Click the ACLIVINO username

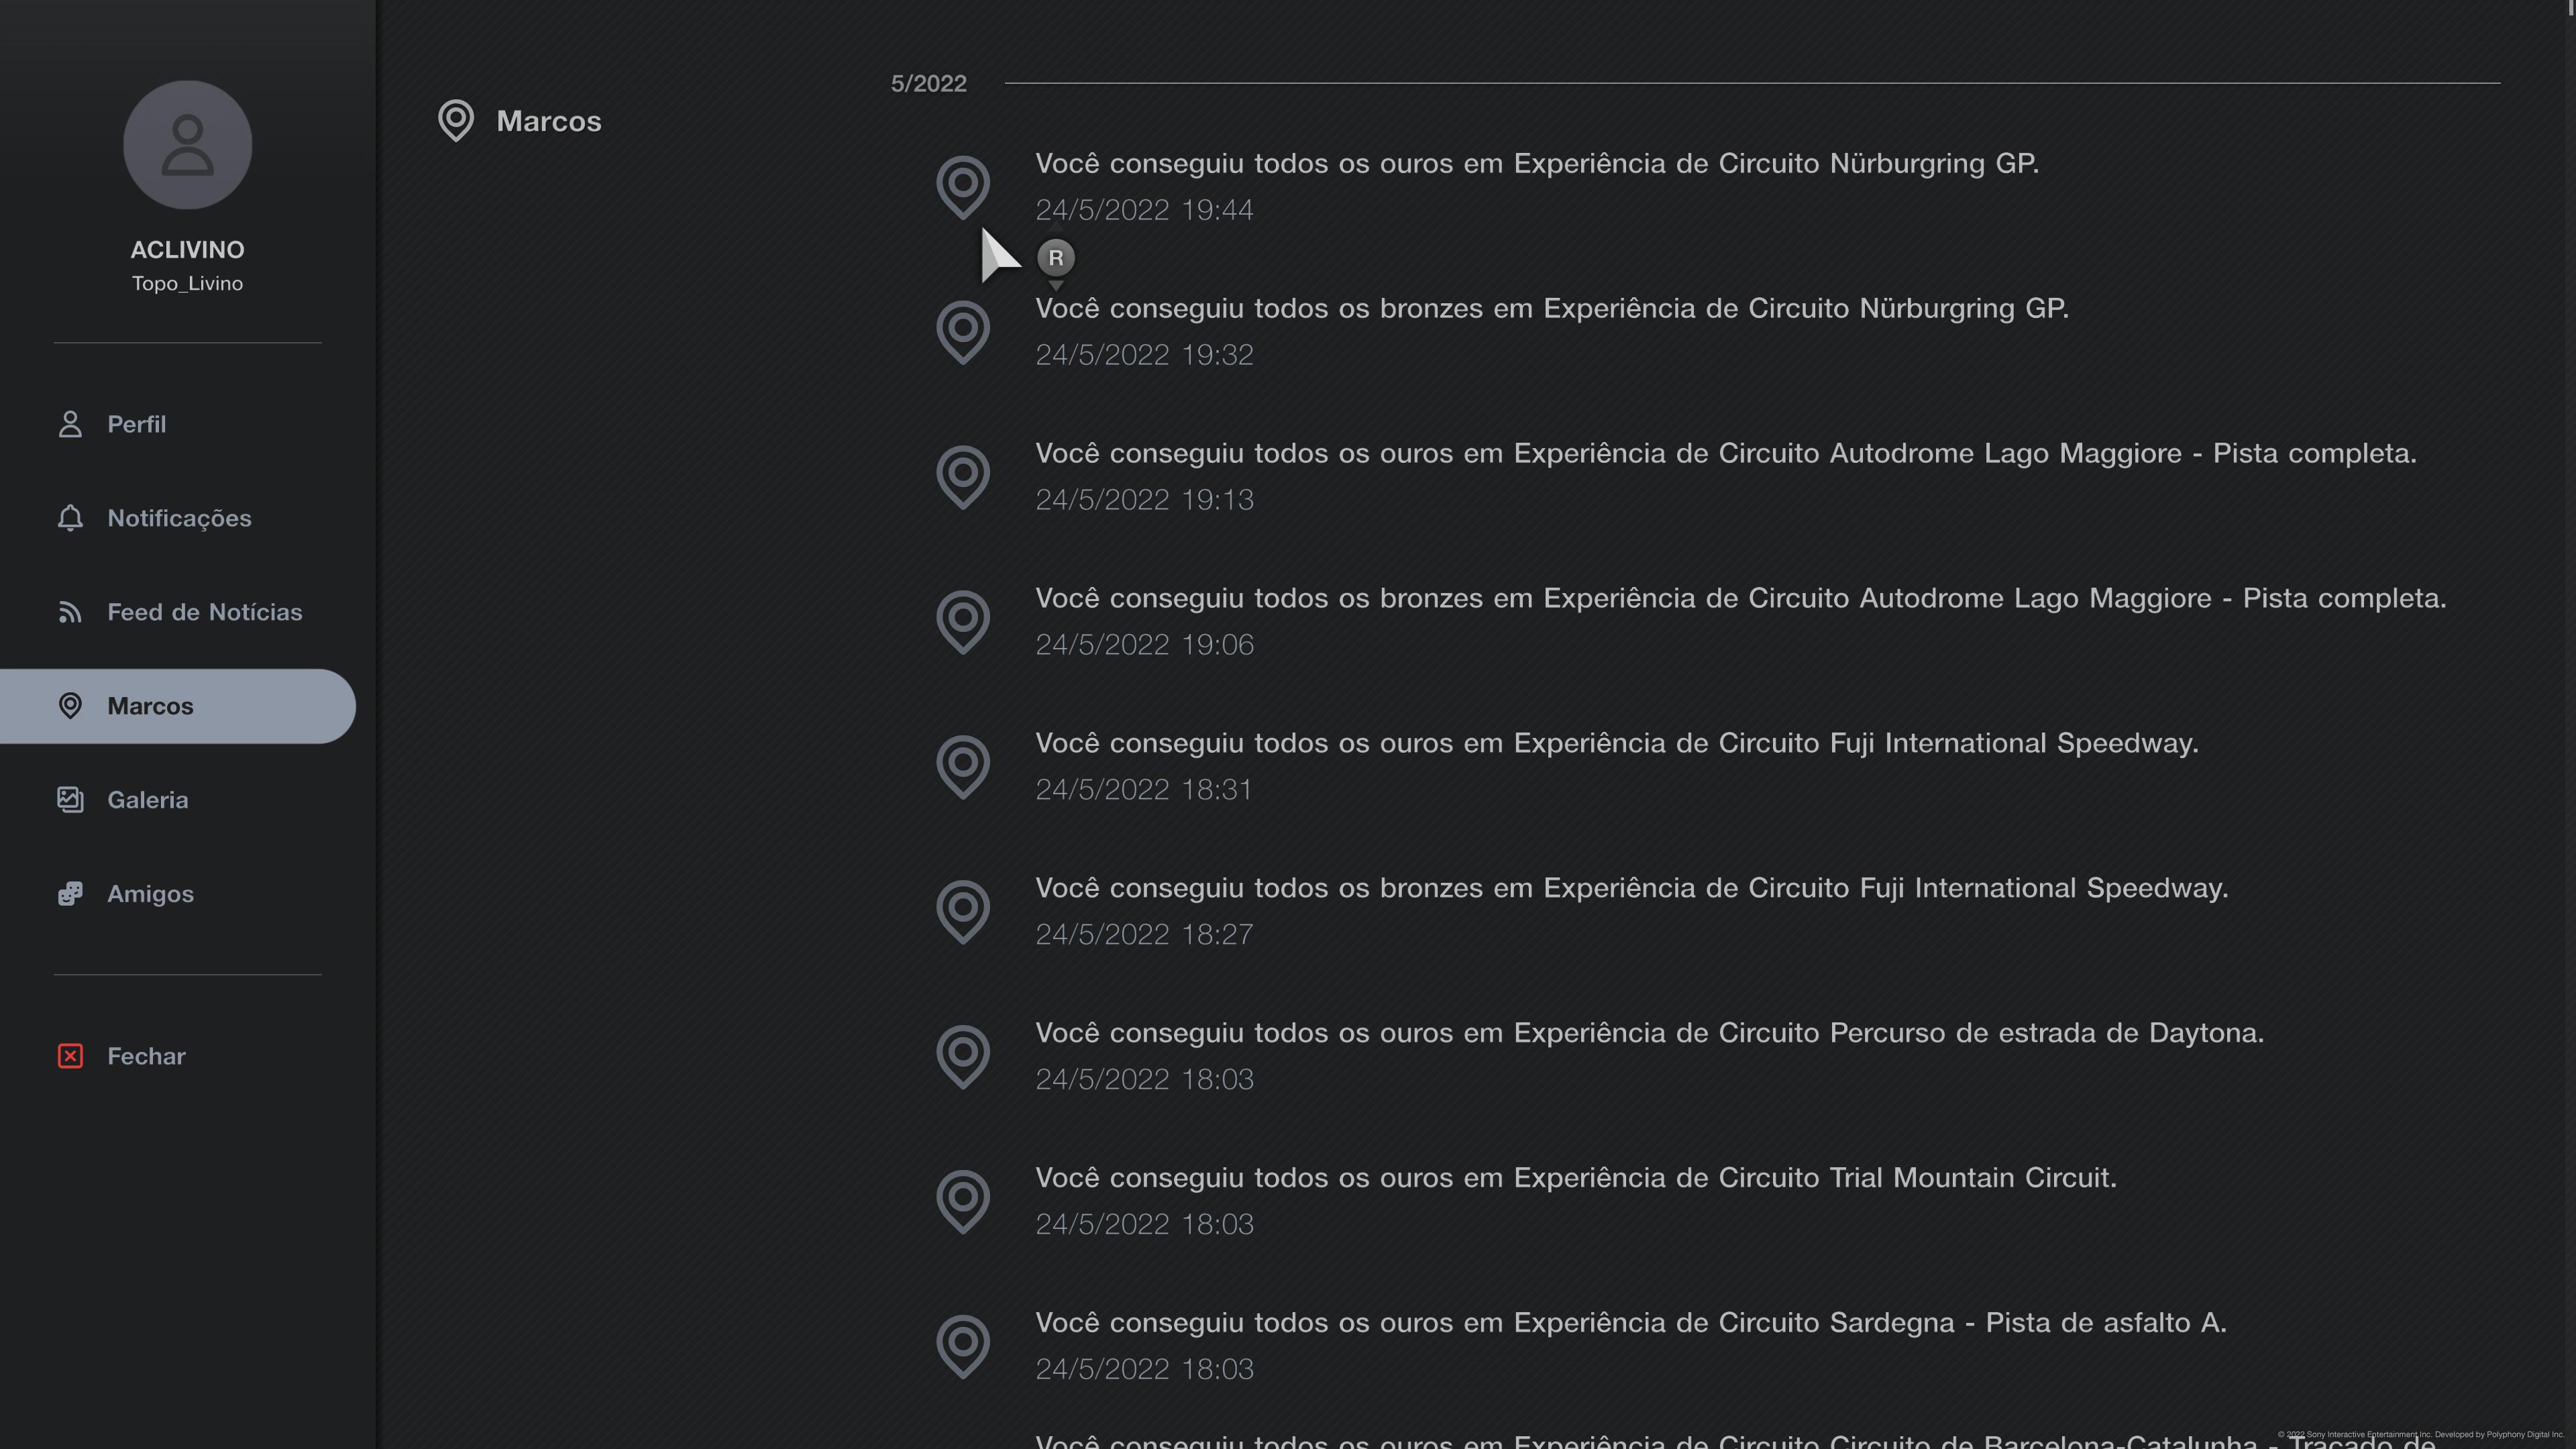coord(187,250)
